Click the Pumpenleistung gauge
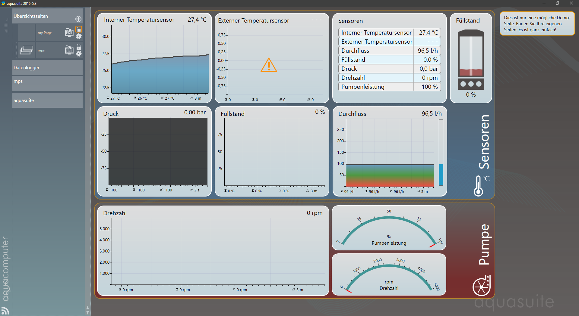Viewport: 579px width, 316px height. click(x=389, y=228)
